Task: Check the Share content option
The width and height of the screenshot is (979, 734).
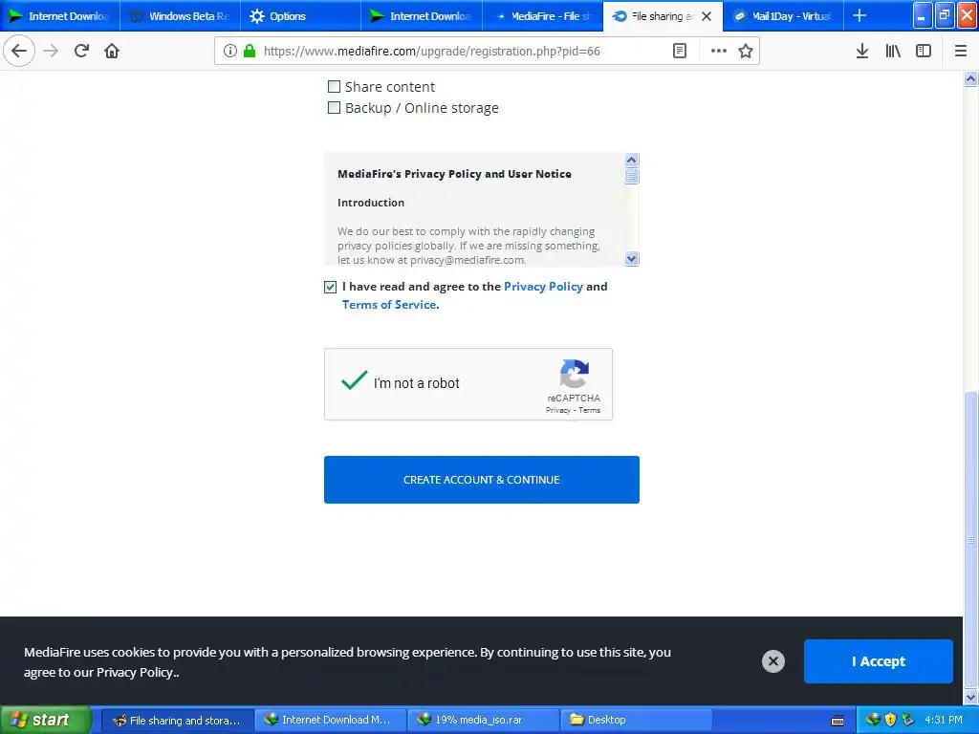Action: click(x=334, y=86)
